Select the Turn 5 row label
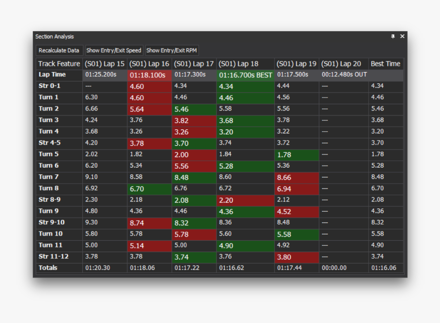 tap(49, 154)
